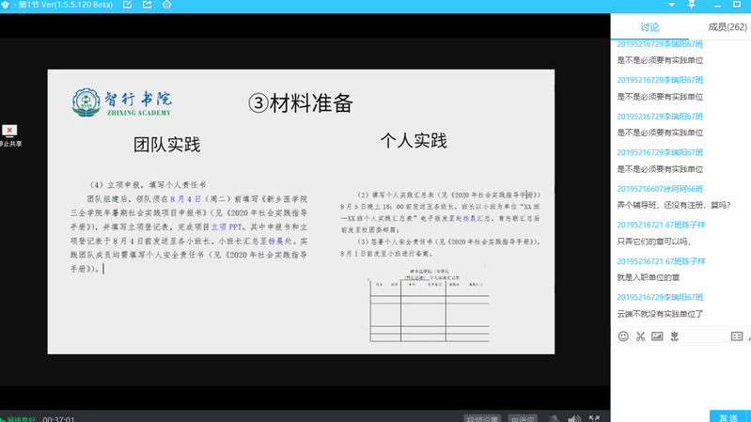The width and height of the screenshot is (751, 422).
Task: Click the home icon in title bar
Action: point(167,6)
